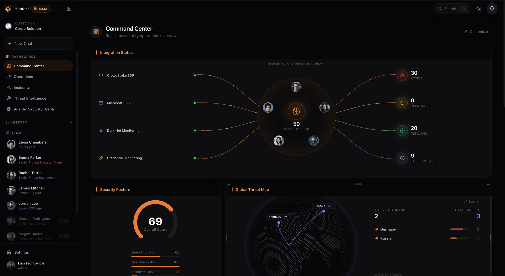
Task: Click the CrowdStrike EDR integration label
Action: 120,75
